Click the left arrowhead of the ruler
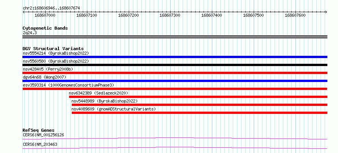Viewport: 338px width, 153px height. 24,12
